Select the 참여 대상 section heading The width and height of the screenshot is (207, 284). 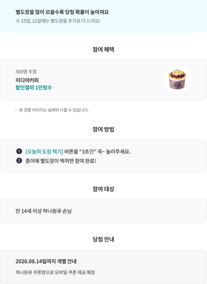(x=103, y=189)
